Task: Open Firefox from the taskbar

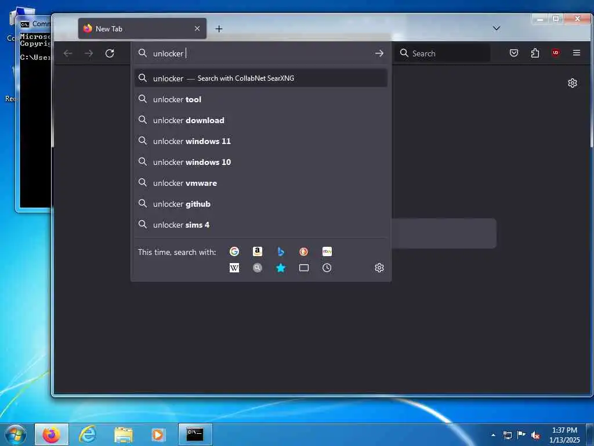Action: coord(52,434)
